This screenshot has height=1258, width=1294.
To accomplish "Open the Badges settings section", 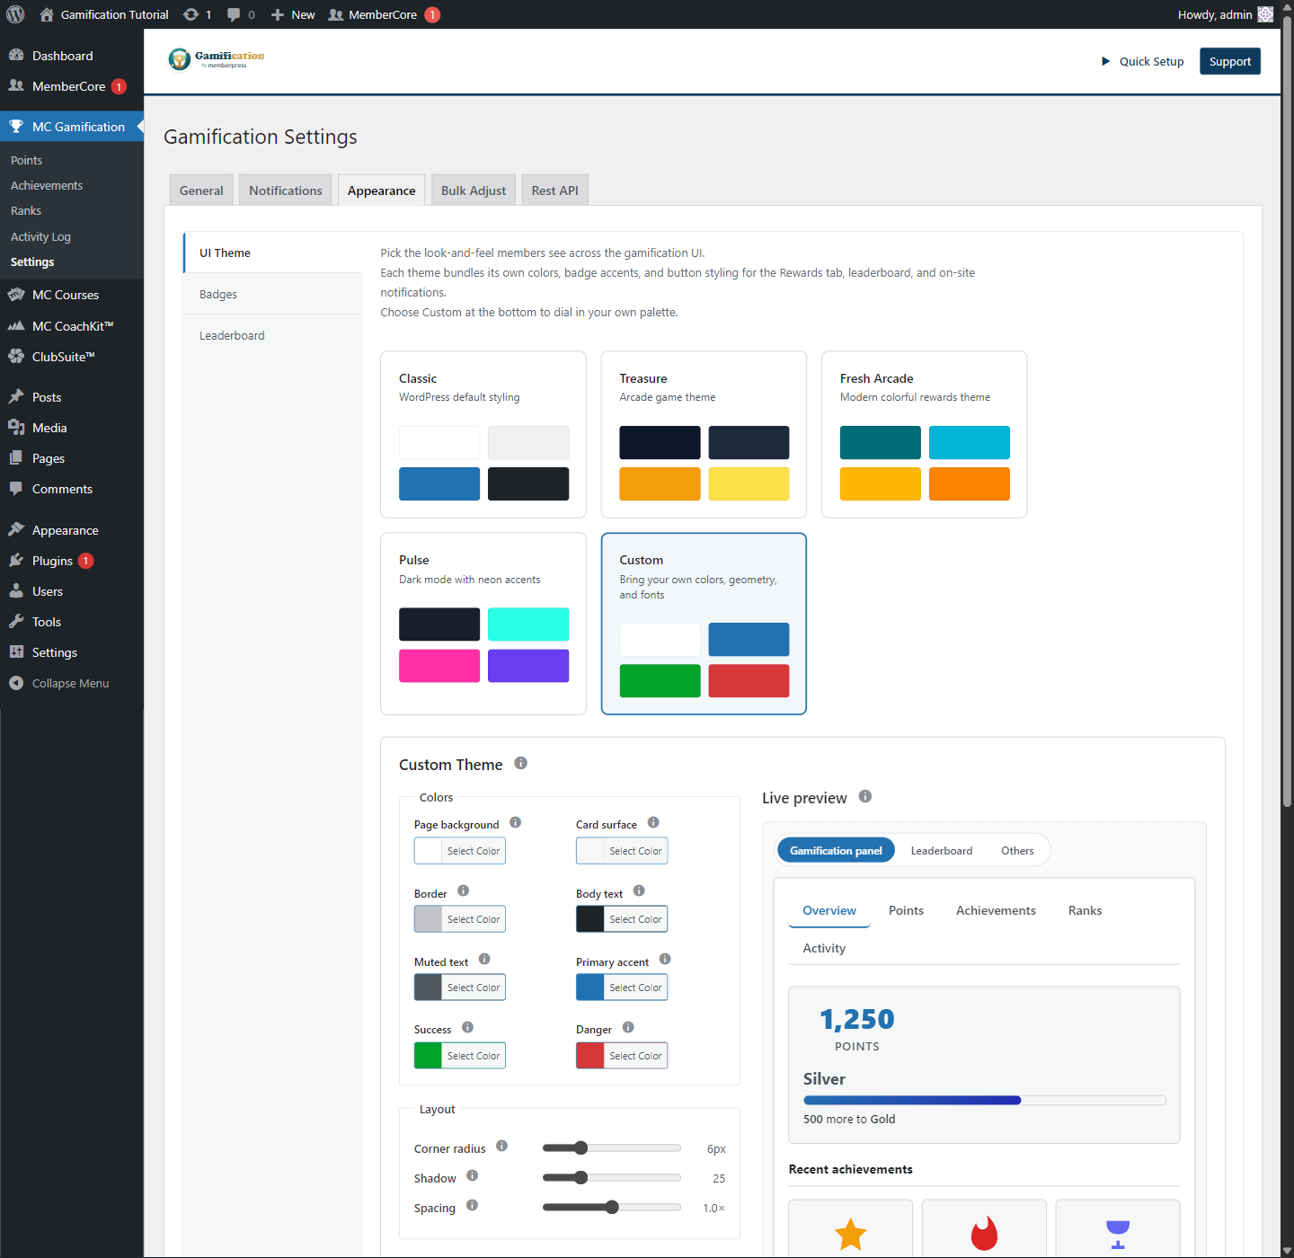I will tap(273, 294).
